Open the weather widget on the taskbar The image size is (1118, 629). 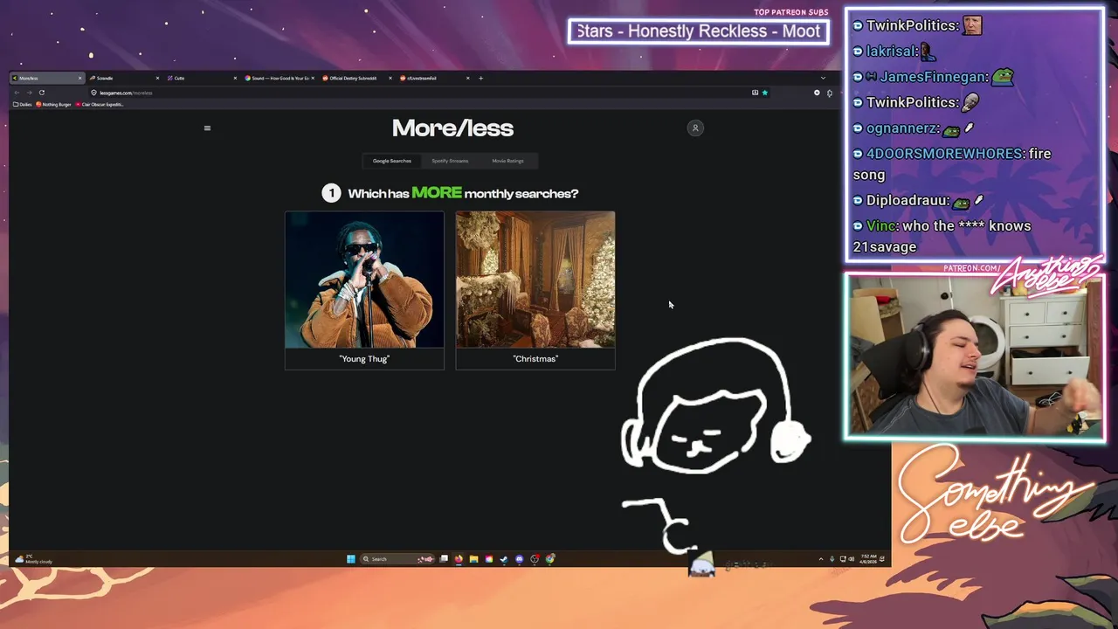click(34, 559)
